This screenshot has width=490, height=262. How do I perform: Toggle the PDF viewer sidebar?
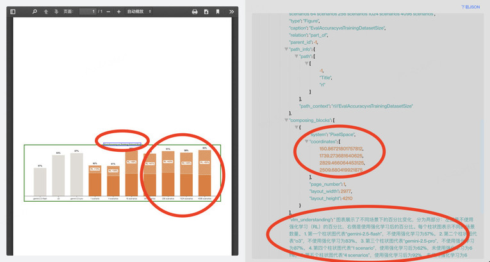pos(13,12)
